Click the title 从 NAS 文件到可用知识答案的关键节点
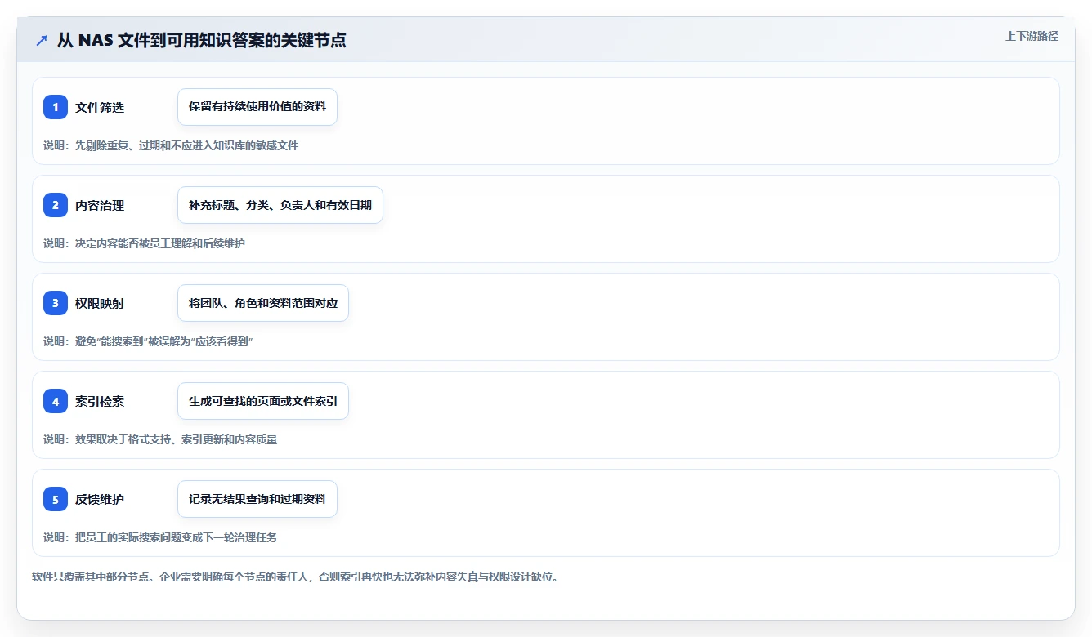1092x637 pixels. click(x=201, y=40)
